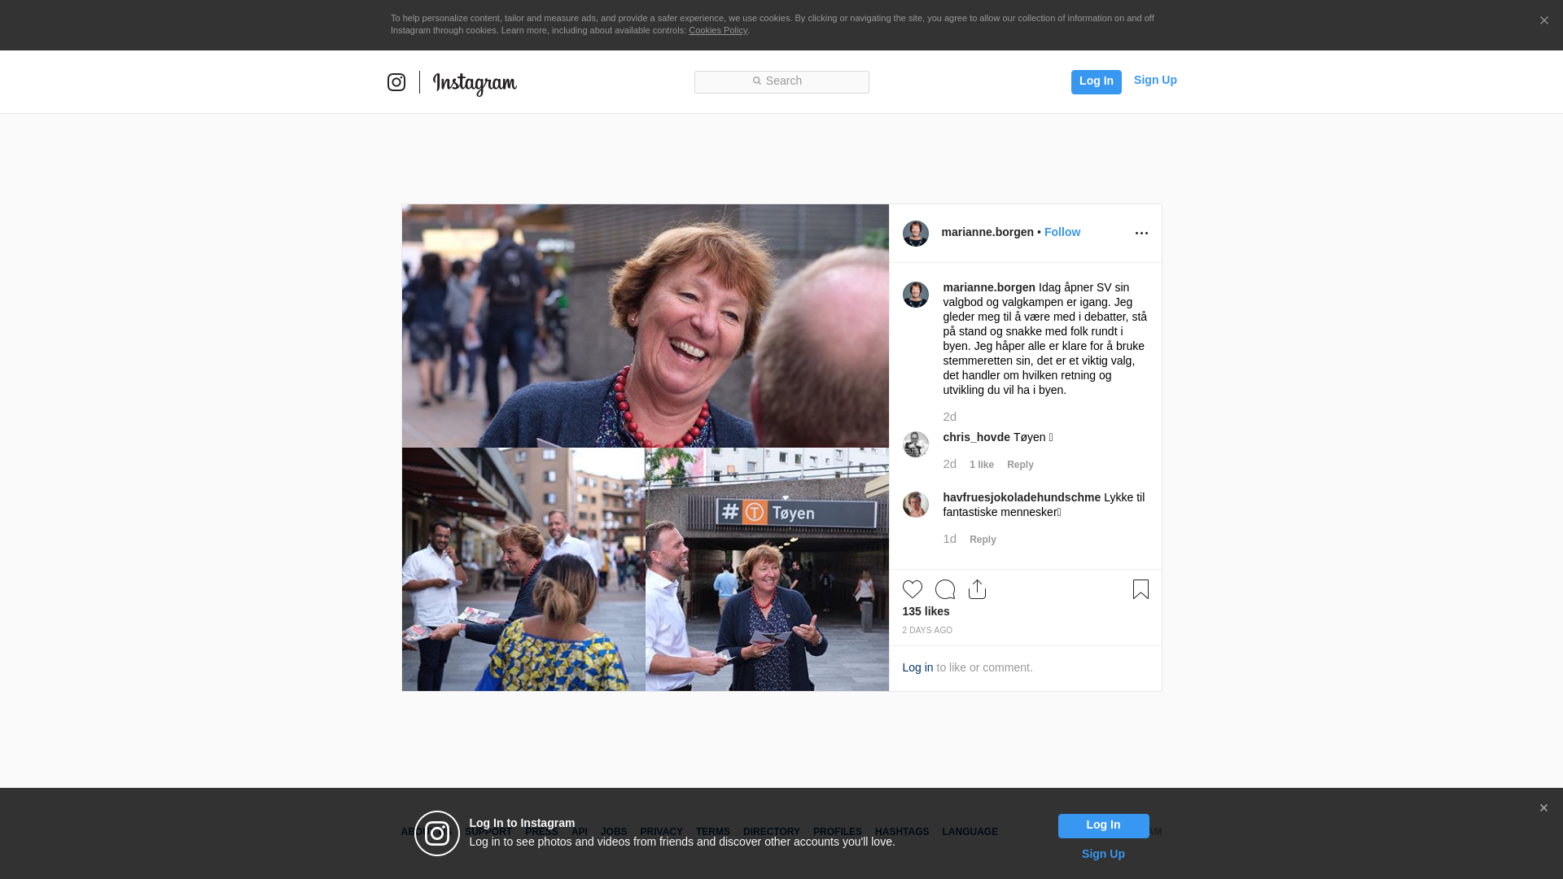Click the Log In button in header
The width and height of the screenshot is (1563, 879).
click(1096, 81)
